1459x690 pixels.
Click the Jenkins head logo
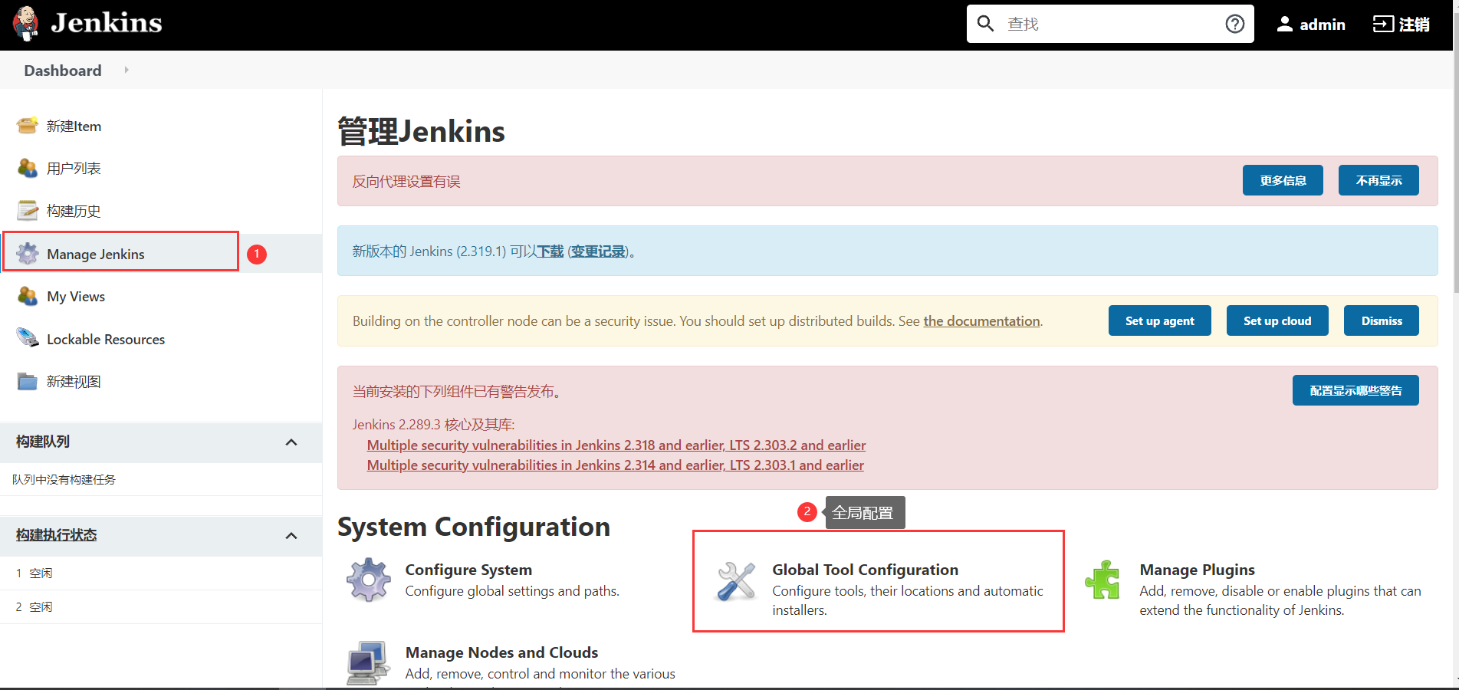click(x=25, y=23)
